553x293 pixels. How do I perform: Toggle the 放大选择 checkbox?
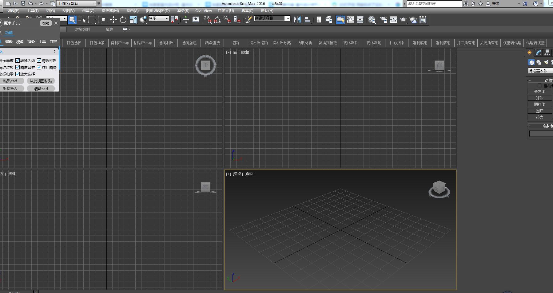pyautogui.click(x=18, y=74)
